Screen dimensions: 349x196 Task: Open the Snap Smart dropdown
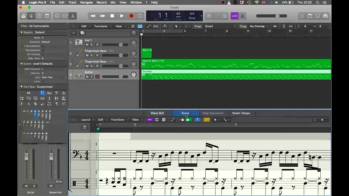point(221,26)
